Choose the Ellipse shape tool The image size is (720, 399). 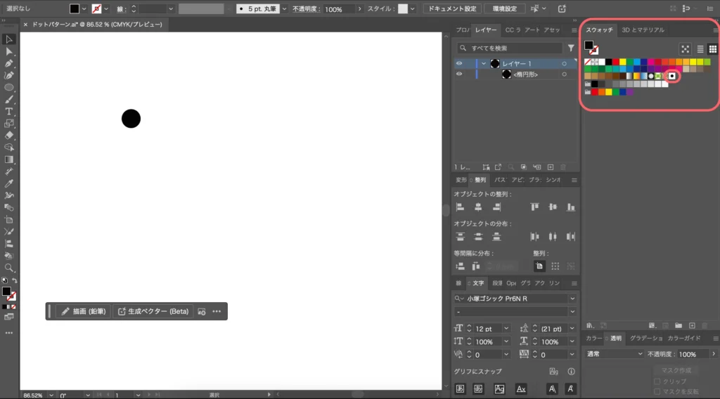point(9,88)
